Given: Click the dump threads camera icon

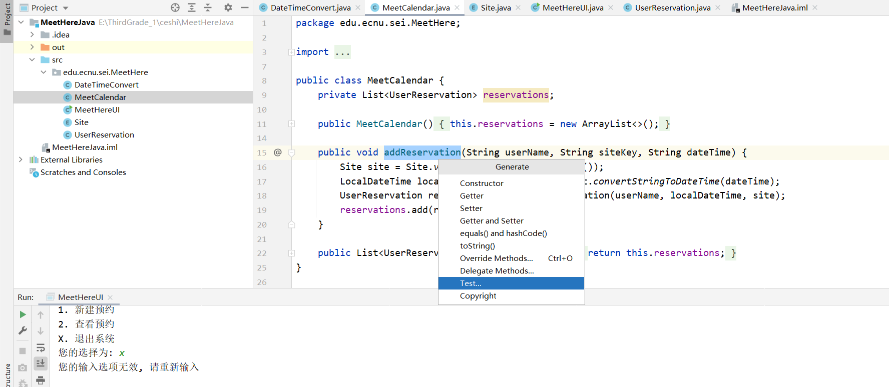Looking at the screenshot, I should [x=23, y=367].
